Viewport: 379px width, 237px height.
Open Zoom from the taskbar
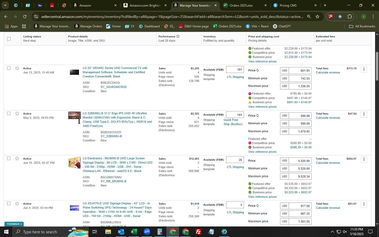(147, 232)
